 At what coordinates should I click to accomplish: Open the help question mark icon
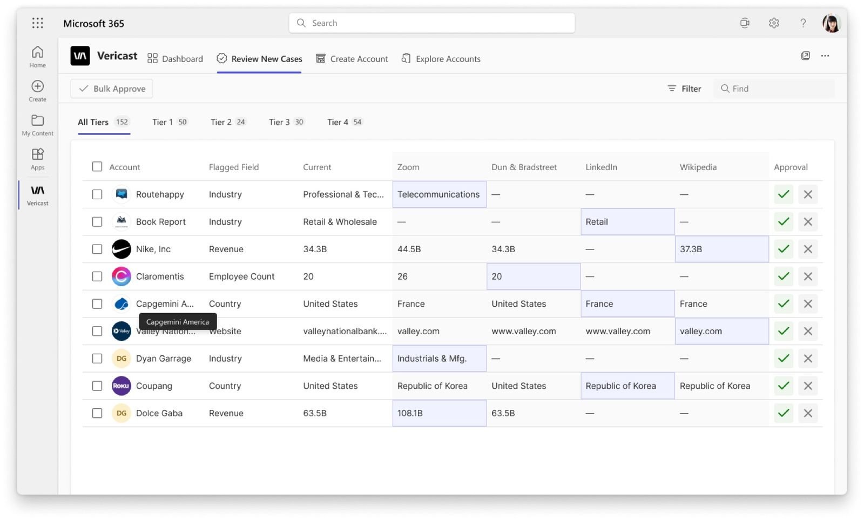pyautogui.click(x=803, y=23)
